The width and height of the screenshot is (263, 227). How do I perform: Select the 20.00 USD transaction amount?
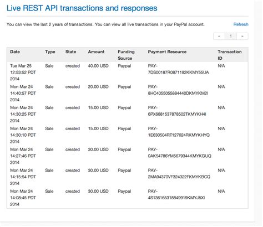point(98,87)
